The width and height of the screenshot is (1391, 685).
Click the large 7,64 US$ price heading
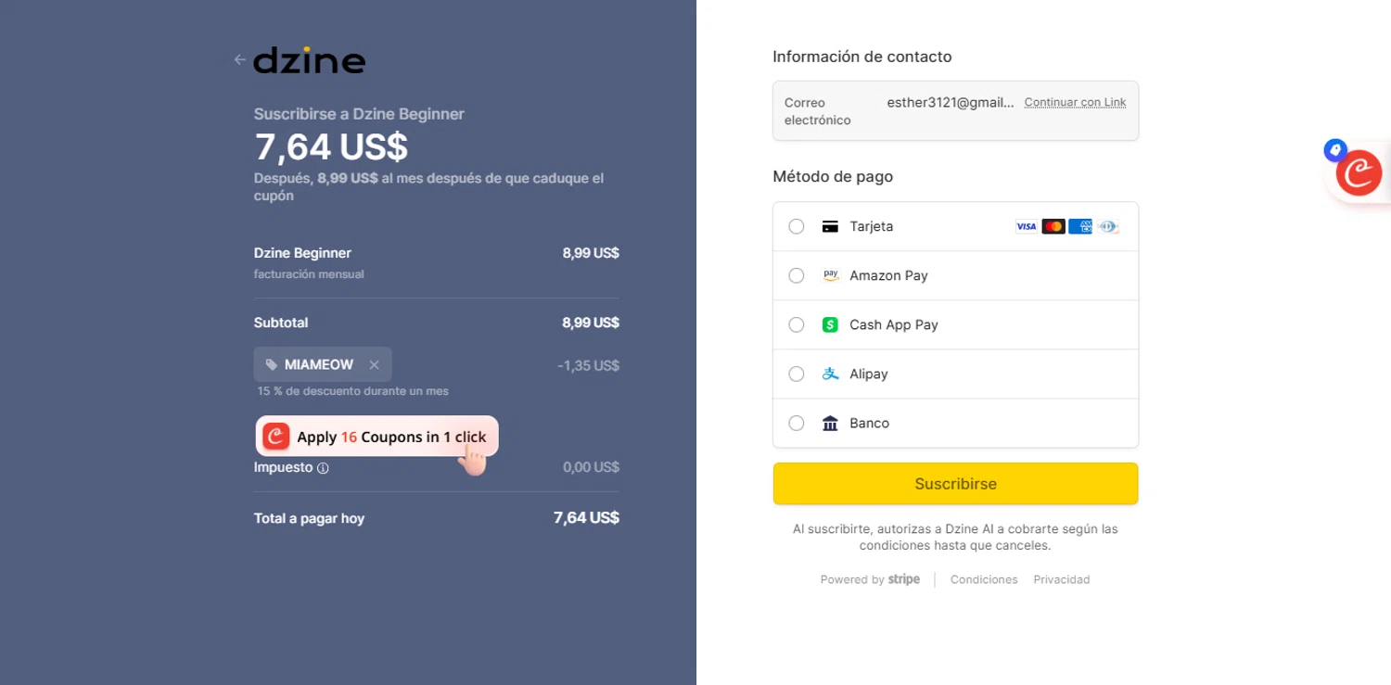coord(331,146)
